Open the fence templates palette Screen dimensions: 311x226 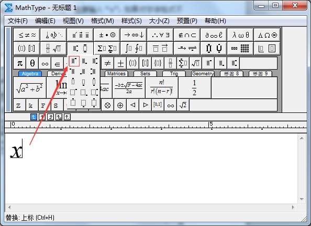click(27, 48)
